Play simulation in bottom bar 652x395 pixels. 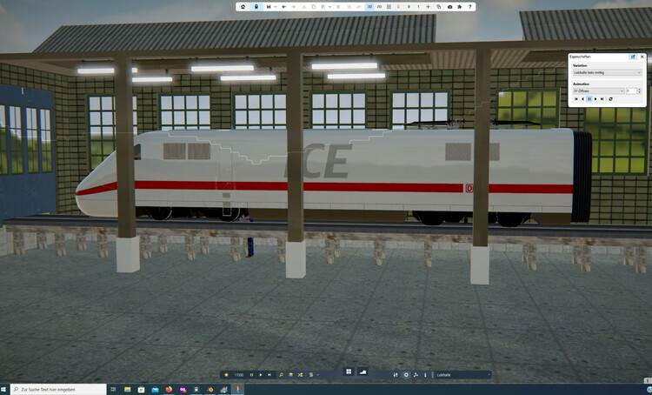pyautogui.click(x=261, y=375)
